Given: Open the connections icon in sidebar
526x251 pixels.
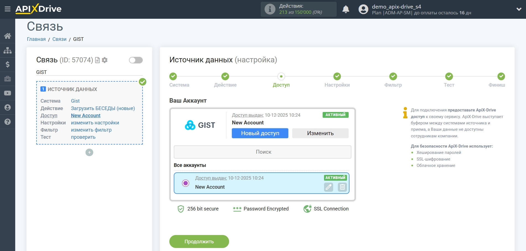Looking at the screenshot, I should pyautogui.click(x=7, y=50).
